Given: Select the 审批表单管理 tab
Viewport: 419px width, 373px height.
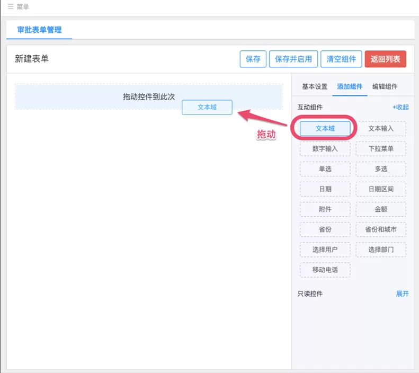Looking at the screenshot, I should tap(39, 30).
